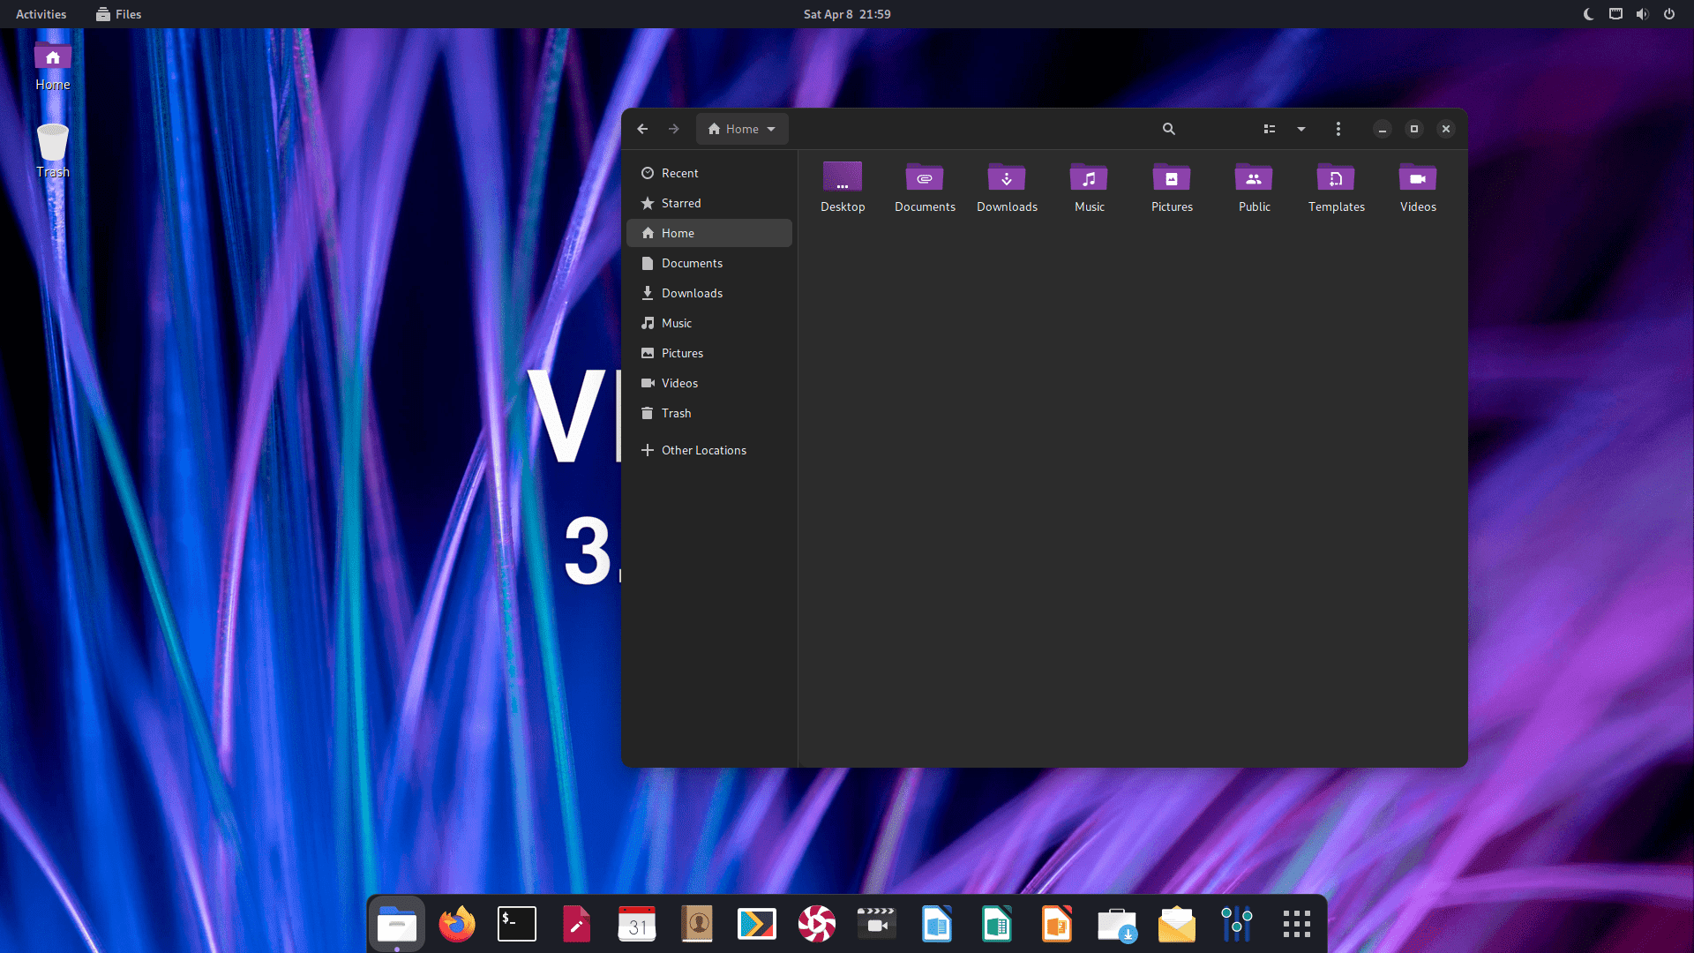Open the settings sliders app in dock

pos(1237,924)
